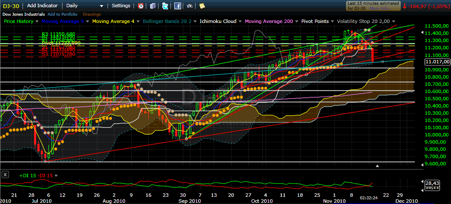Click the Last 15 minutes estimated notice

373,6
